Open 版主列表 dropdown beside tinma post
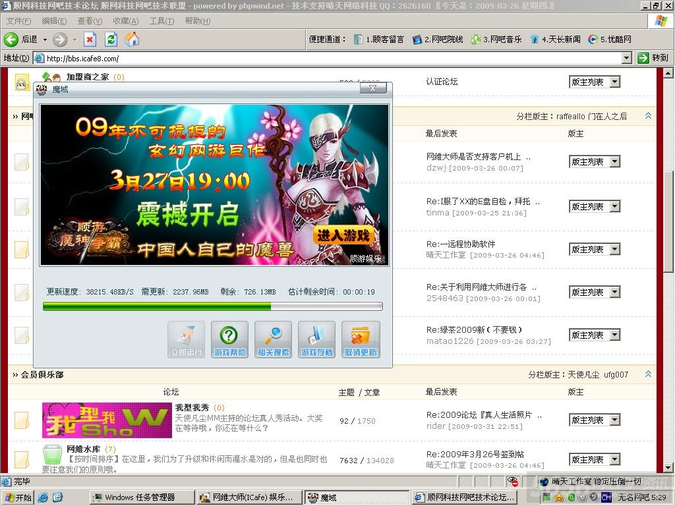Screen dimensions: 675x506 coord(595,206)
